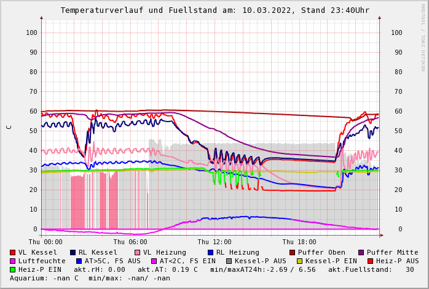Click the Thu 12:00 time axis label
The height and width of the screenshot is (289, 429).
pyautogui.click(x=214, y=242)
